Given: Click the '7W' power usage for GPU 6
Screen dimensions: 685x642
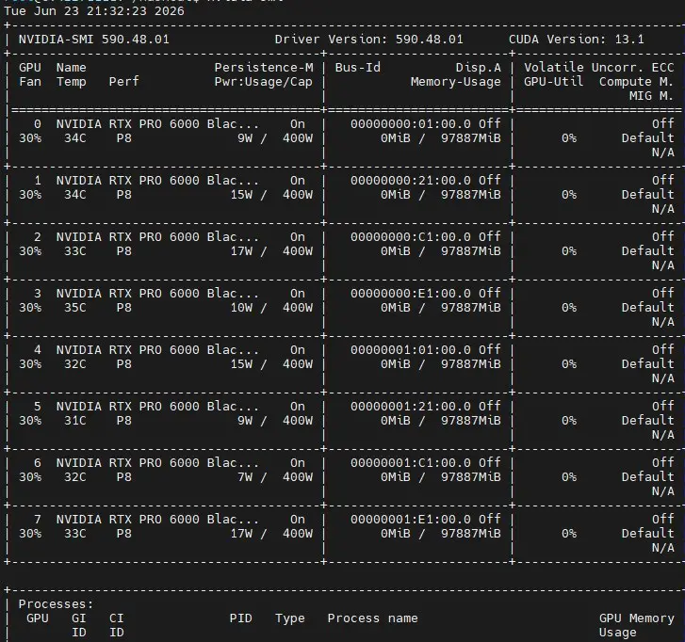Looking at the screenshot, I should pos(245,477).
